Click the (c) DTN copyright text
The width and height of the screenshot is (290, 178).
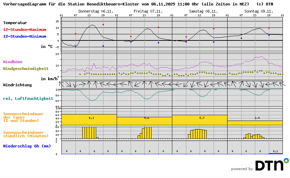pos(265,4)
